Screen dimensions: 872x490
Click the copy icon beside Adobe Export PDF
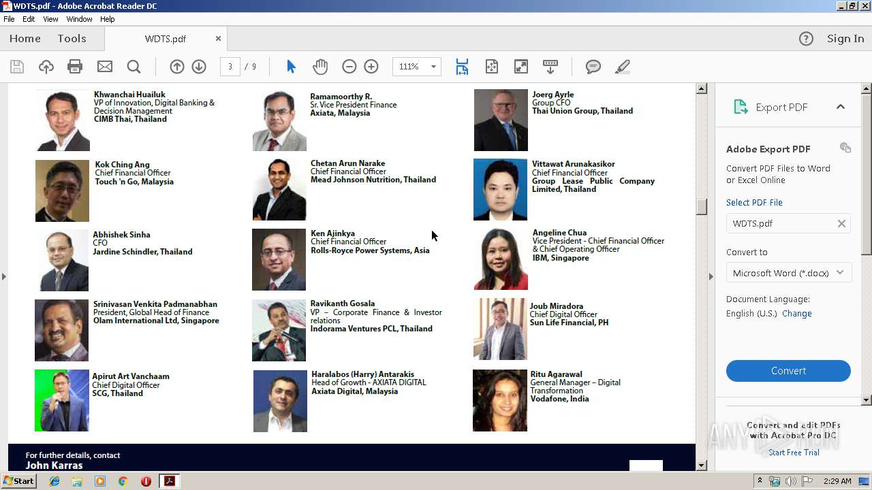point(845,148)
